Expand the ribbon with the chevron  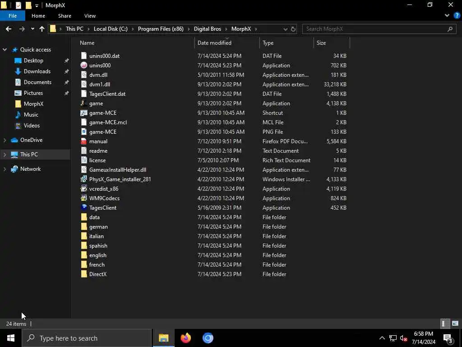tap(447, 16)
